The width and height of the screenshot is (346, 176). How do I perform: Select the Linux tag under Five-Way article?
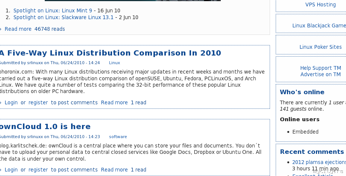114,63
